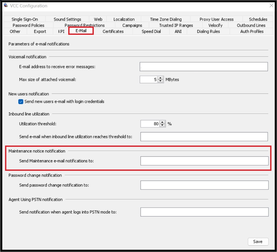
Task: Click the inbound line utilization e-mail field
Action: 204,137
